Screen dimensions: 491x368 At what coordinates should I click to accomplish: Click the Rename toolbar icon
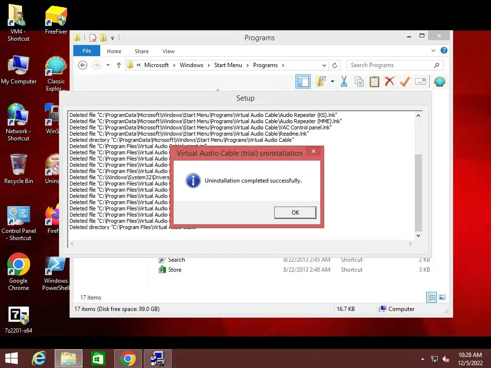coord(420,81)
